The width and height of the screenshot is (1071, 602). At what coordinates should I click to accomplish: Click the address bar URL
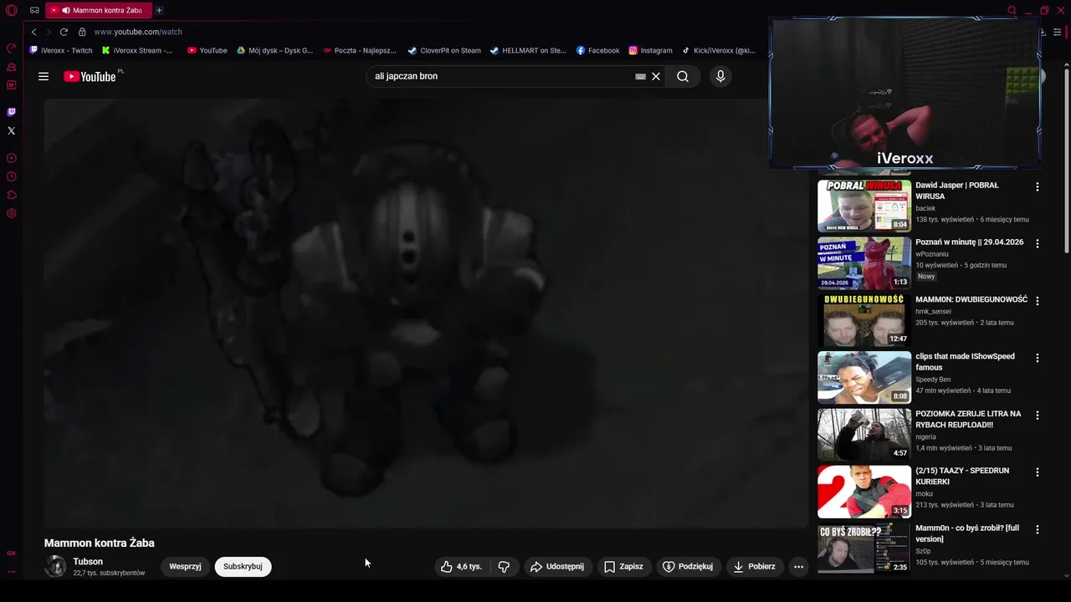pos(138,32)
